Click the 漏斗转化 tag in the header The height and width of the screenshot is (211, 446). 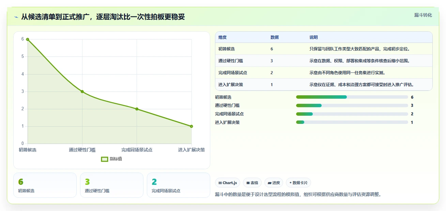pos(423,15)
